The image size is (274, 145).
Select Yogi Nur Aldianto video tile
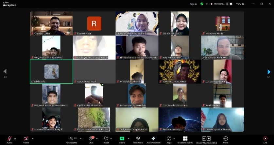pos(180,48)
